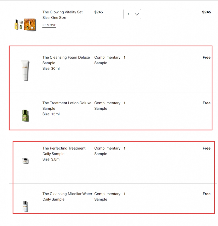Click the REMOVE link under Glowing Vitality Set

point(49,25)
